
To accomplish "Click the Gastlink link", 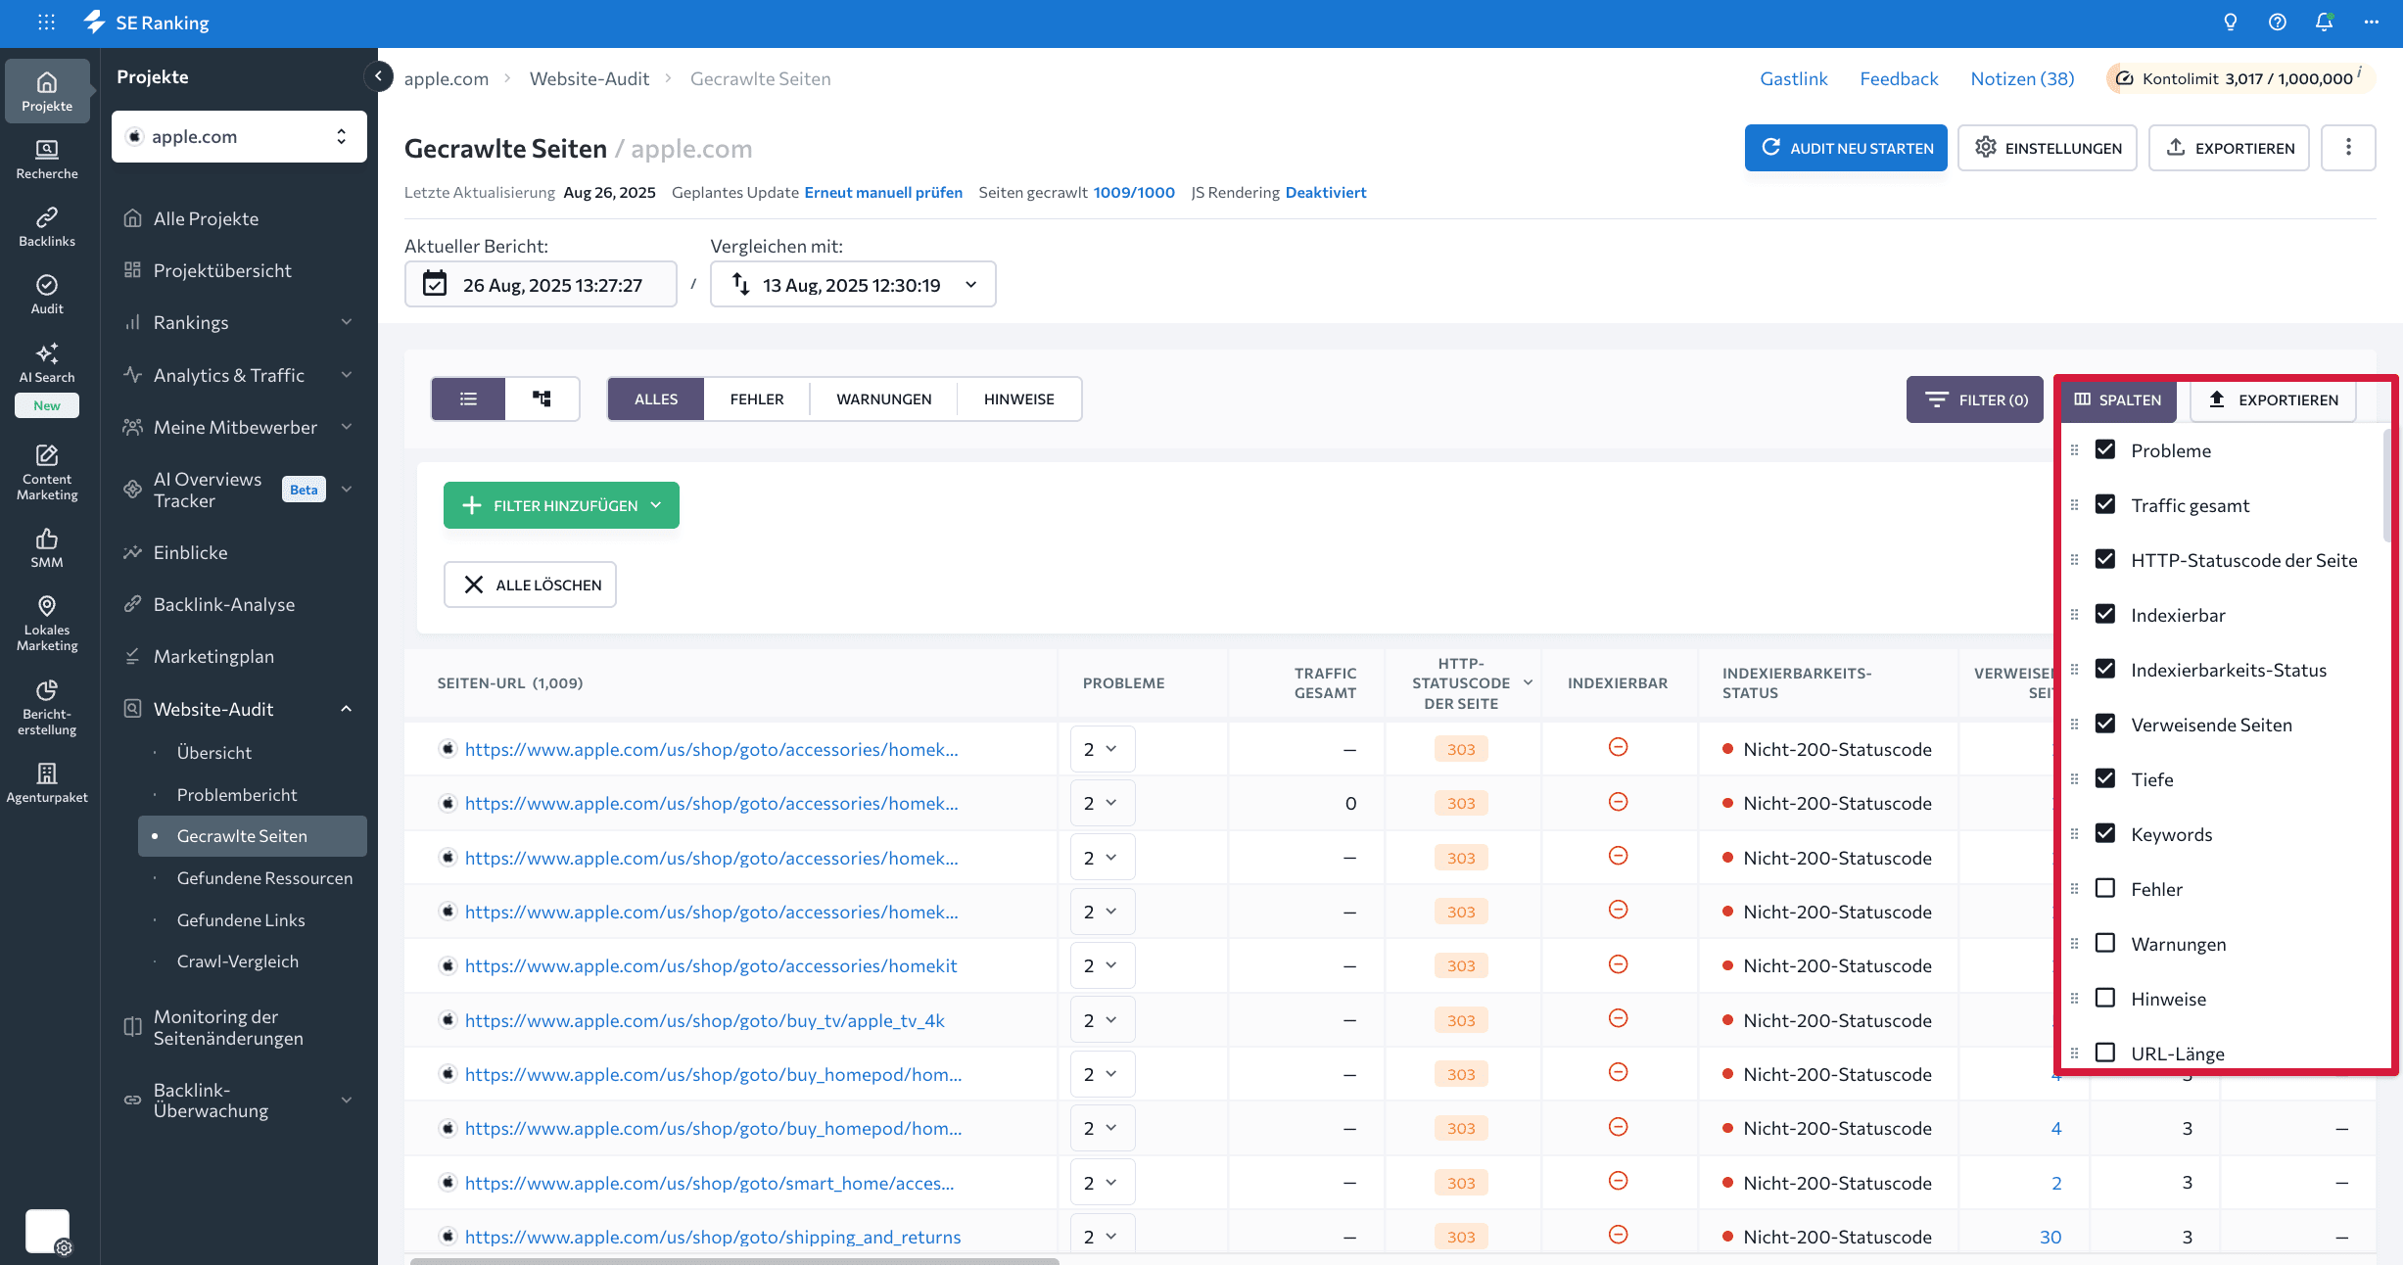I will [x=1794, y=78].
